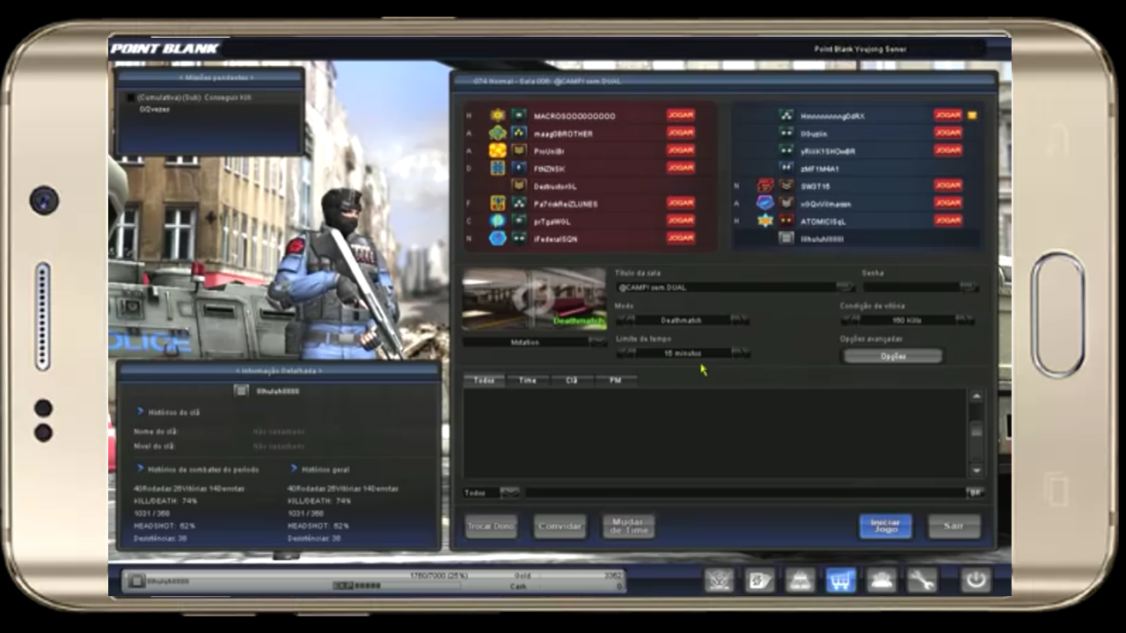Click the rank icon beside DestructorGL
1126x633 pixels.
(519, 186)
